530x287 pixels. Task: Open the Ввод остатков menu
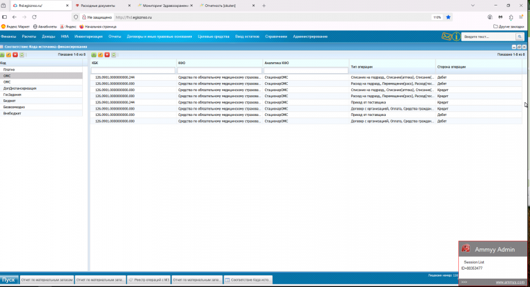click(x=247, y=37)
